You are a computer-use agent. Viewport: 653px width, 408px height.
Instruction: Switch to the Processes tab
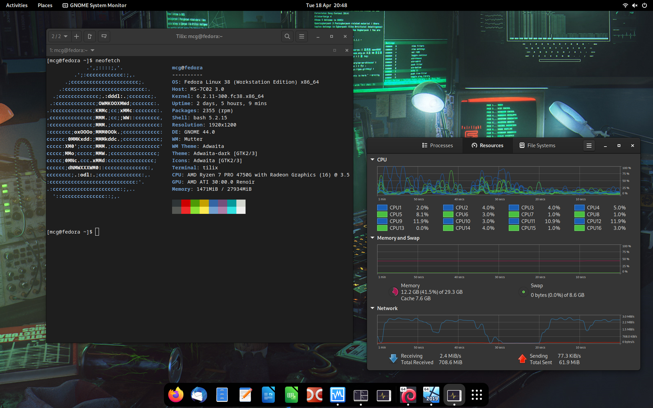tap(437, 146)
